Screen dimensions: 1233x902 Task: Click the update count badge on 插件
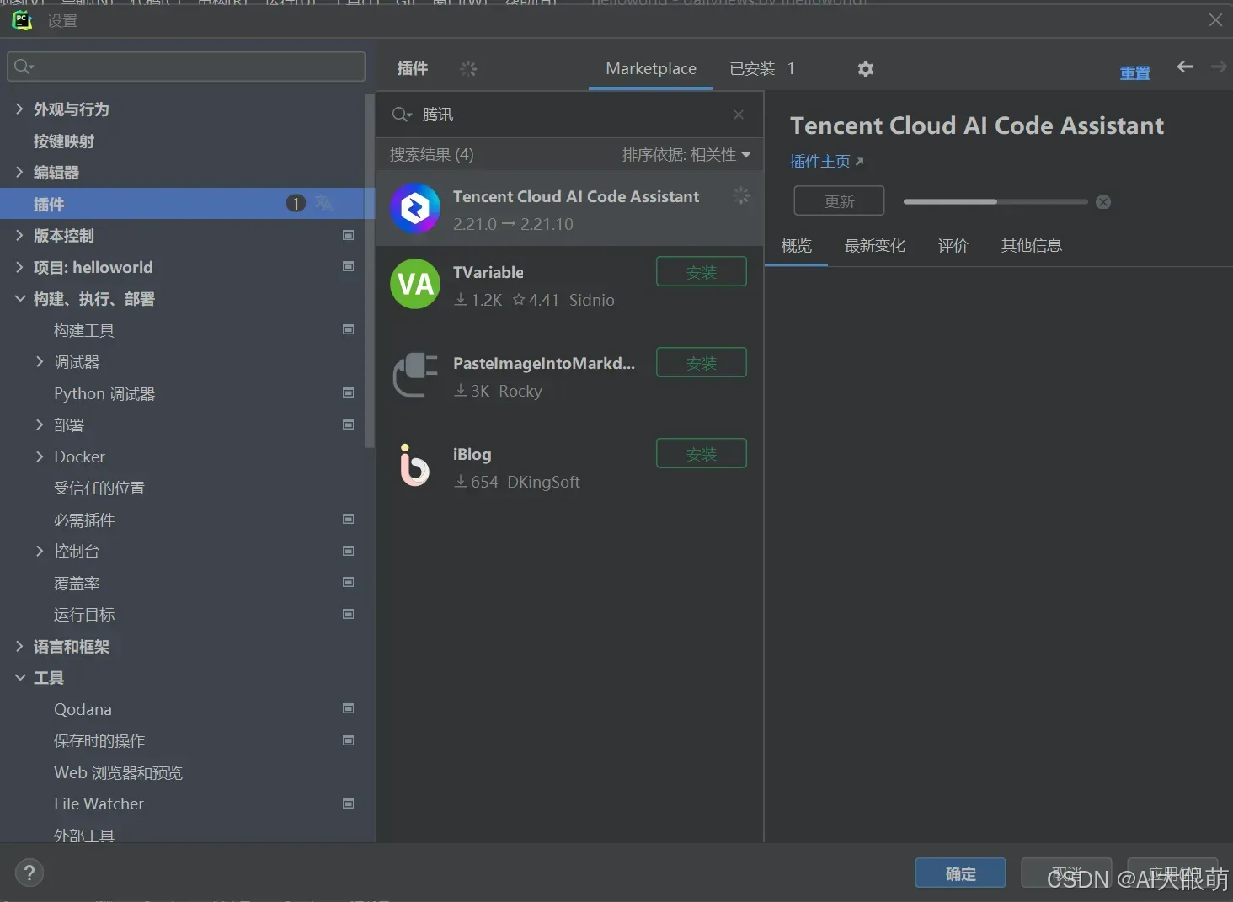pos(296,203)
